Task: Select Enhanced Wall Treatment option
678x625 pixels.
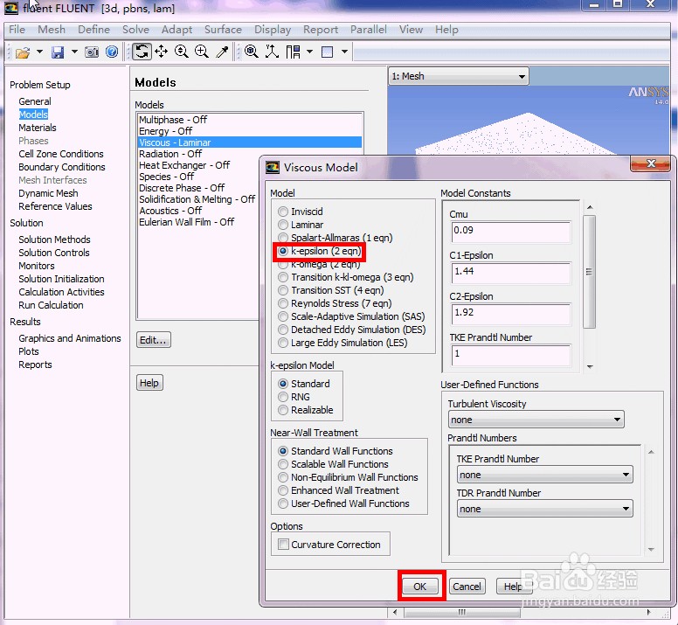Action: pos(283,490)
